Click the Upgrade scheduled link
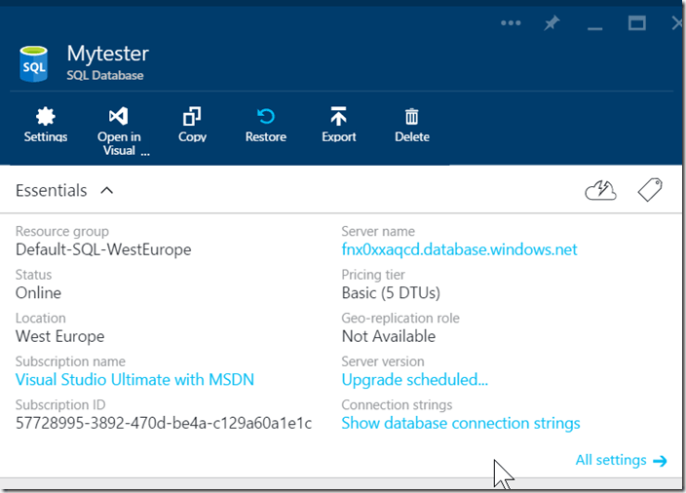686x493 pixels. pyautogui.click(x=414, y=379)
